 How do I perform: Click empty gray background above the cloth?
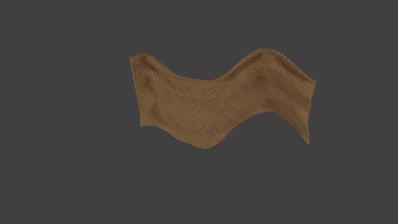[x=199, y=25]
